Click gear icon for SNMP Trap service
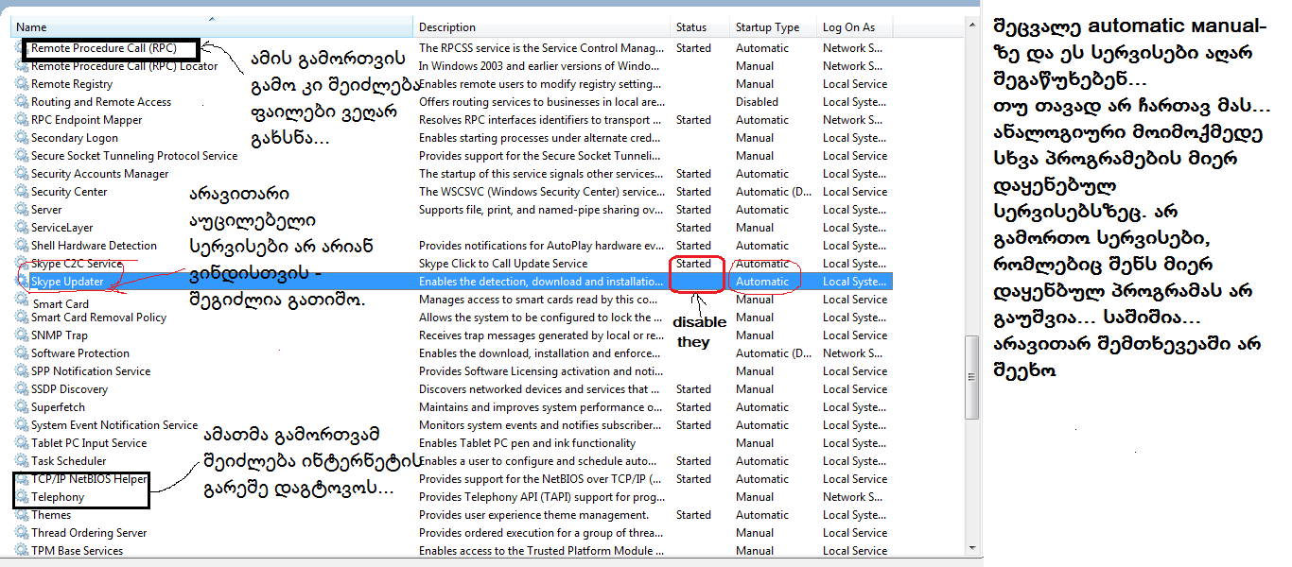Image resolution: width=1292 pixels, height=567 pixels. click(22, 335)
